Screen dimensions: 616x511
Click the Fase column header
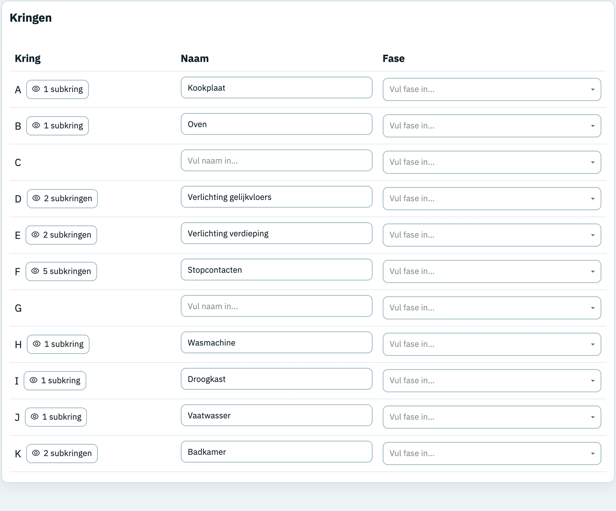(394, 58)
